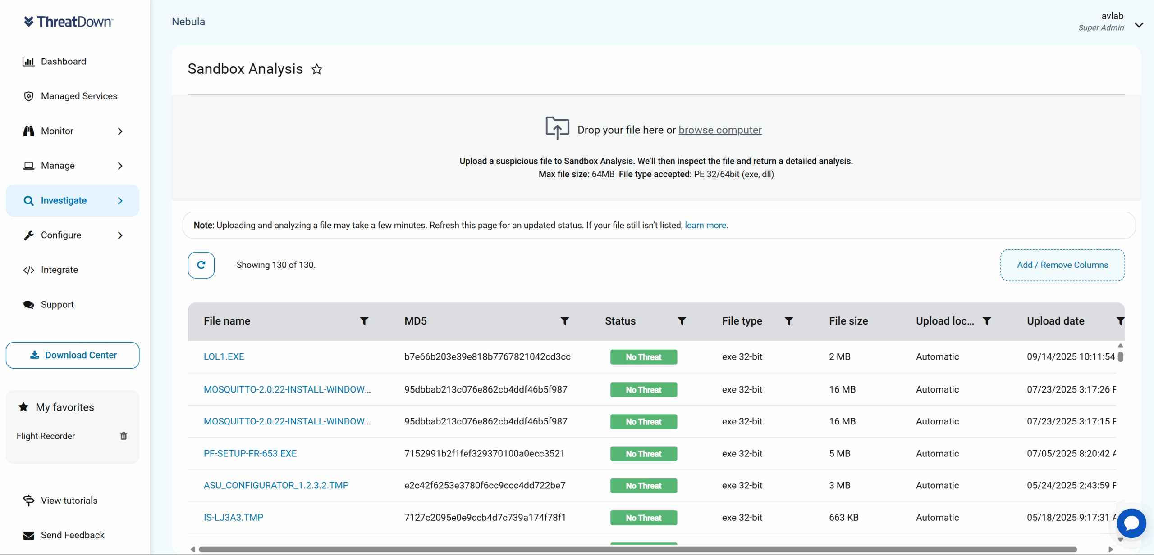Click the browse computer link
Screen dimensions: 1154x555
(720, 130)
